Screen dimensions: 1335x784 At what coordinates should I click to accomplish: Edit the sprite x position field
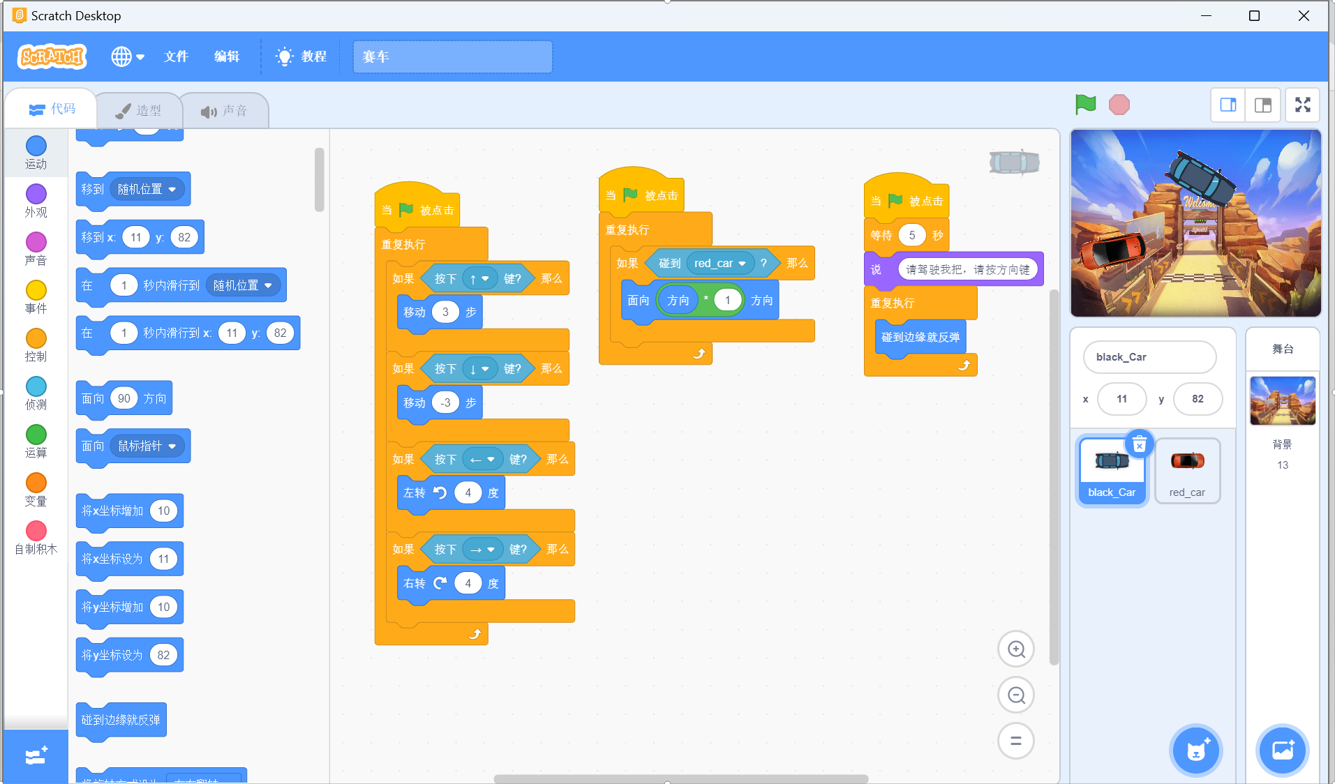coord(1121,399)
